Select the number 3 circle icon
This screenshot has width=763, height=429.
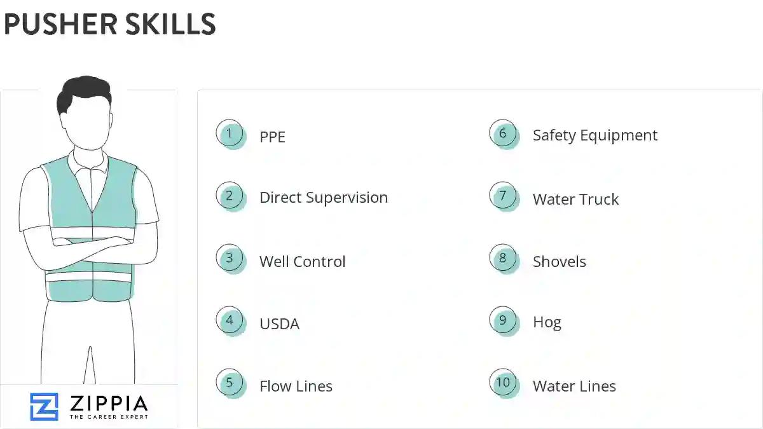pyautogui.click(x=230, y=259)
